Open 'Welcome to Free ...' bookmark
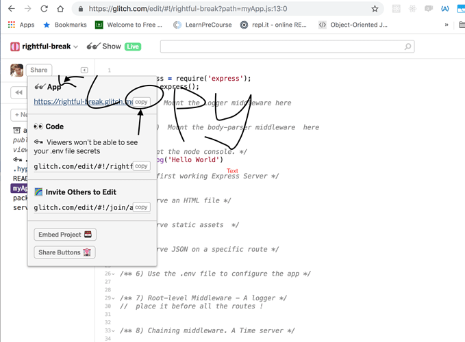This screenshot has width=465, height=342. click(129, 25)
